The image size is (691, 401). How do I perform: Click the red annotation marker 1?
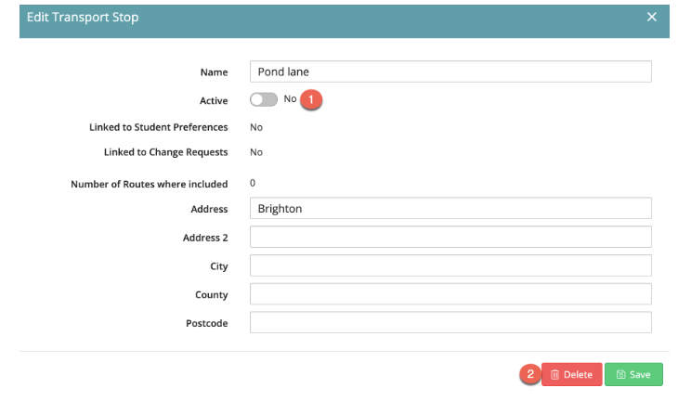[313, 99]
